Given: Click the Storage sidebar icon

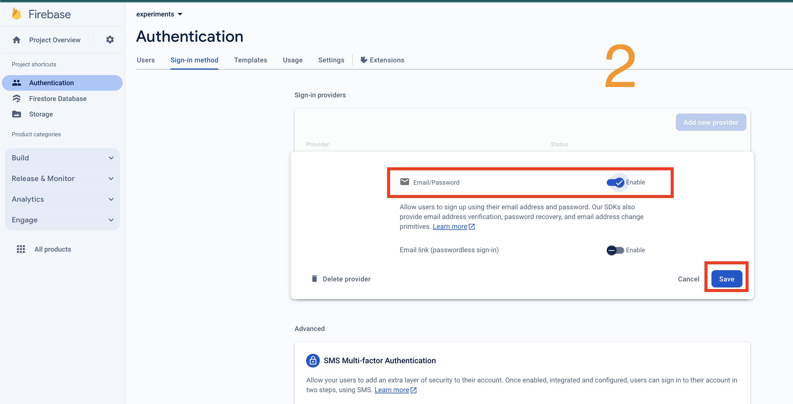Looking at the screenshot, I should click(17, 114).
